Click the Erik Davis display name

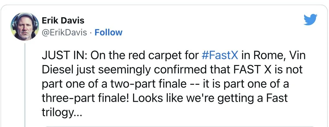[63, 21]
